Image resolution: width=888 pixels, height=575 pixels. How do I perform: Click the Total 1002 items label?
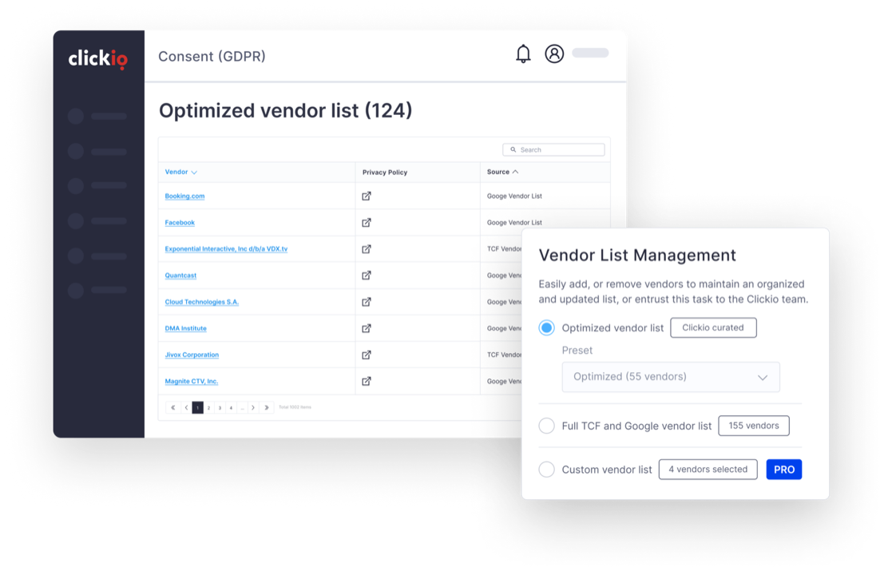(x=295, y=407)
